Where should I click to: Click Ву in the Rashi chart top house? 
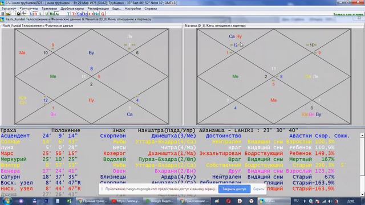[x=91, y=53]
